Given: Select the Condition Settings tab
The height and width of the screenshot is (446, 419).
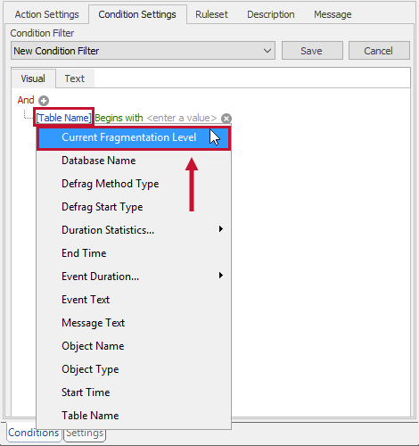Looking at the screenshot, I should 137,14.
